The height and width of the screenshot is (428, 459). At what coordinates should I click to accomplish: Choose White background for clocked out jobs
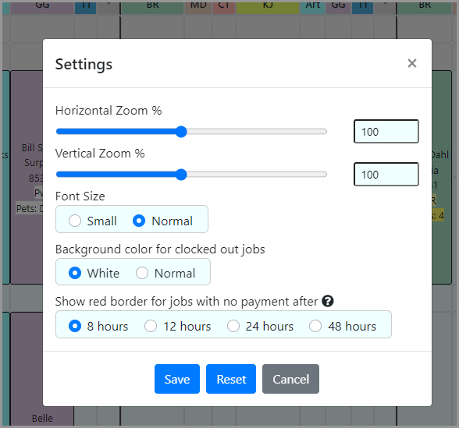click(75, 273)
